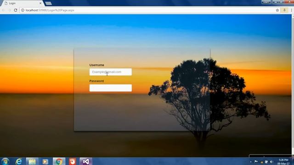This screenshot has height=165, width=294.
Task: Click the site information icon in address bar
Action: point(23,10)
